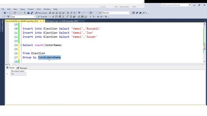Open the Window menu
207x116 pixels.
pyautogui.click(x=47, y=9)
